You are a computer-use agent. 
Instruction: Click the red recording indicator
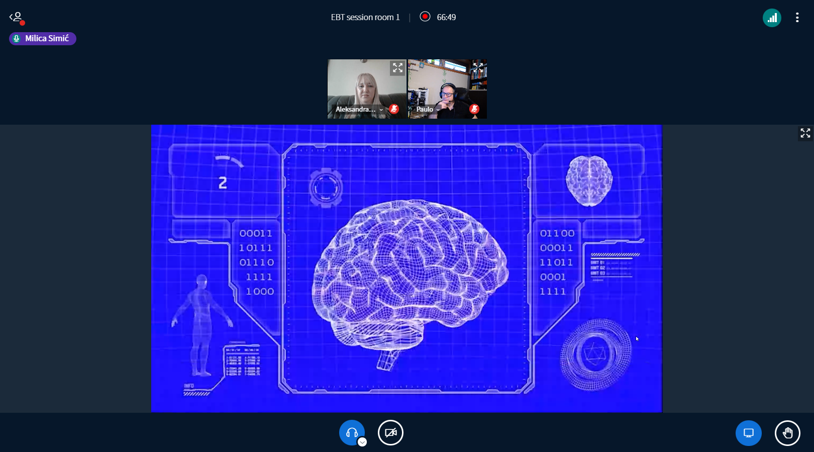point(425,17)
